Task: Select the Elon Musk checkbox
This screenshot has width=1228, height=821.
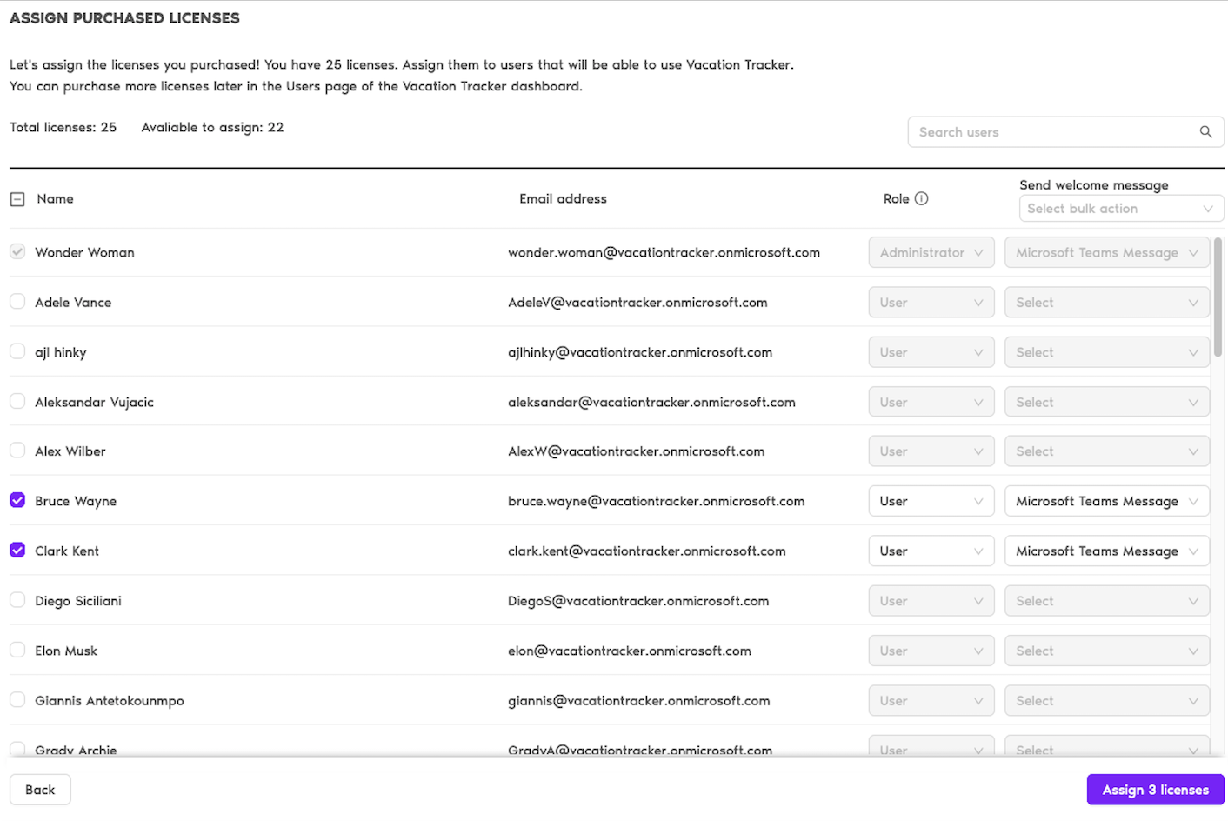Action: pyautogui.click(x=17, y=650)
